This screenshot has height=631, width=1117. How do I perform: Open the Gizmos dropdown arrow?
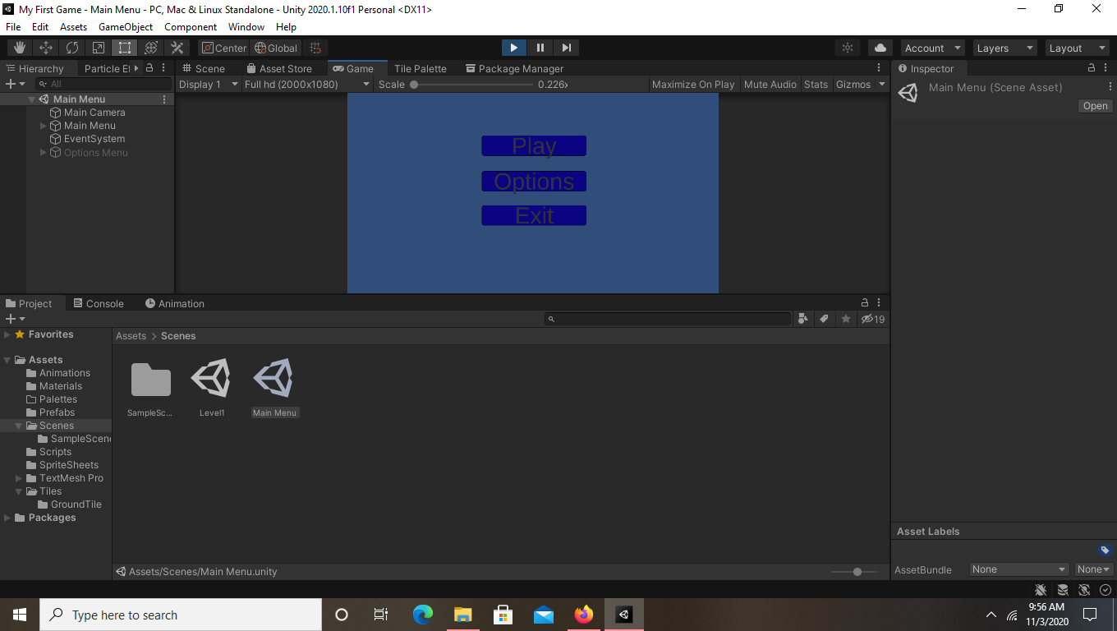[882, 84]
